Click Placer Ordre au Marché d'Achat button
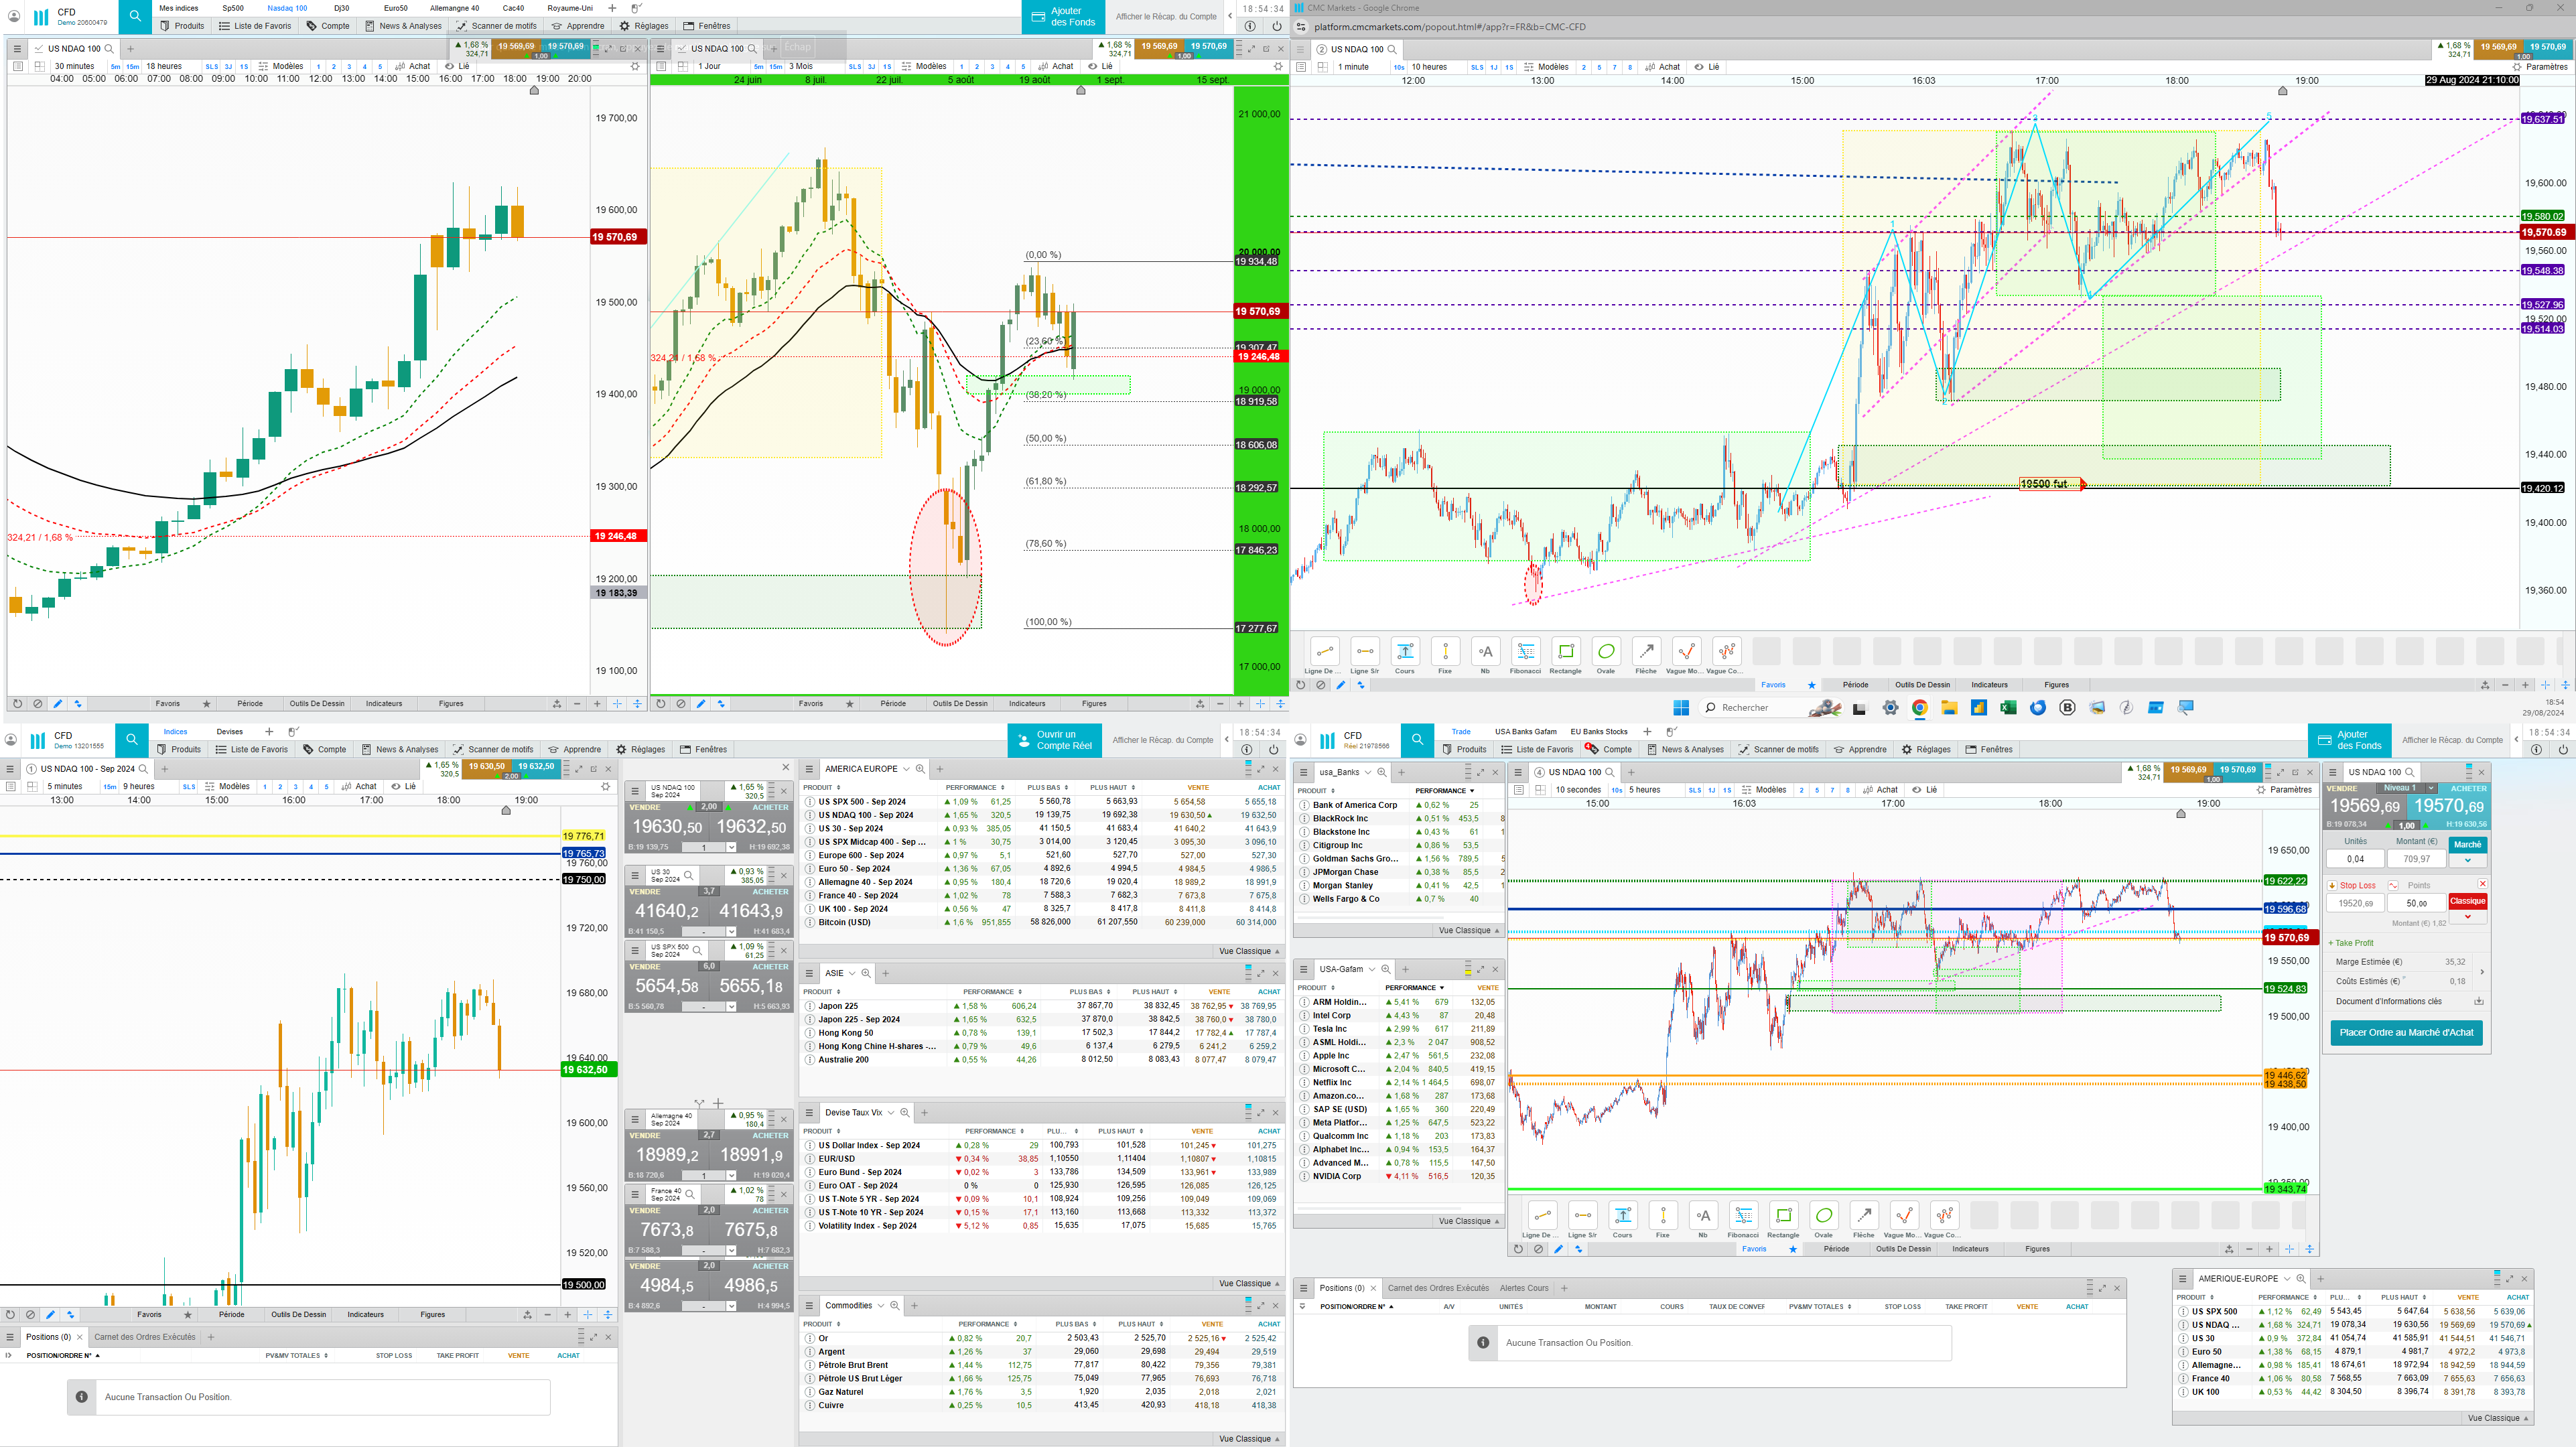This screenshot has height=1447, width=2576. pos(2406,1032)
